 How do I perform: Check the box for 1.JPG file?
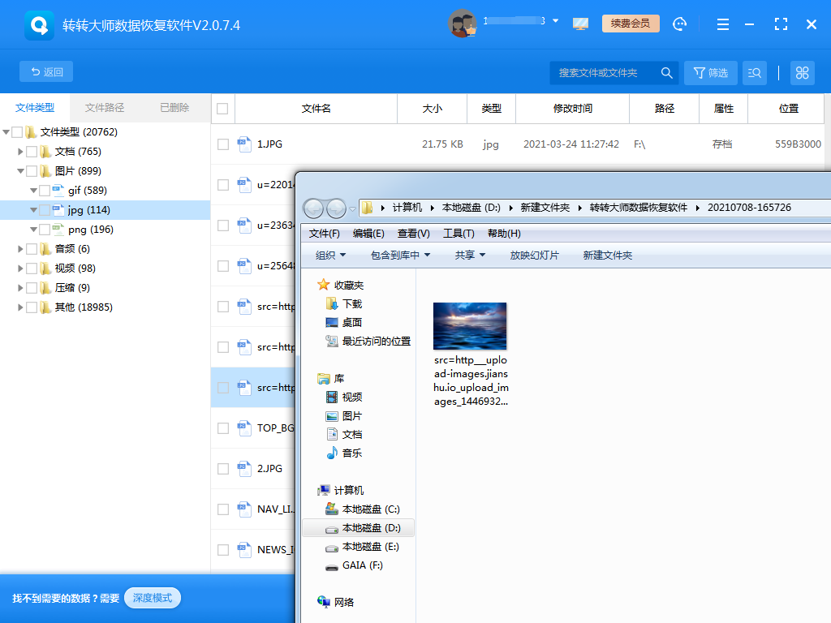(x=223, y=144)
